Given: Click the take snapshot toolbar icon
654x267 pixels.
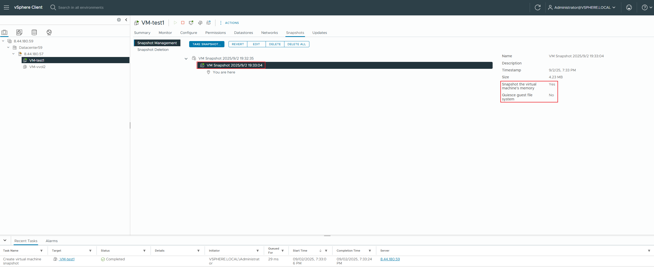Looking at the screenshot, I should click(x=209, y=23).
